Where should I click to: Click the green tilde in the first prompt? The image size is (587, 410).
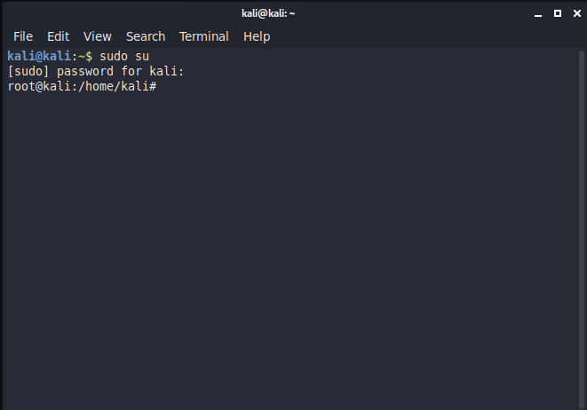tap(82, 57)
